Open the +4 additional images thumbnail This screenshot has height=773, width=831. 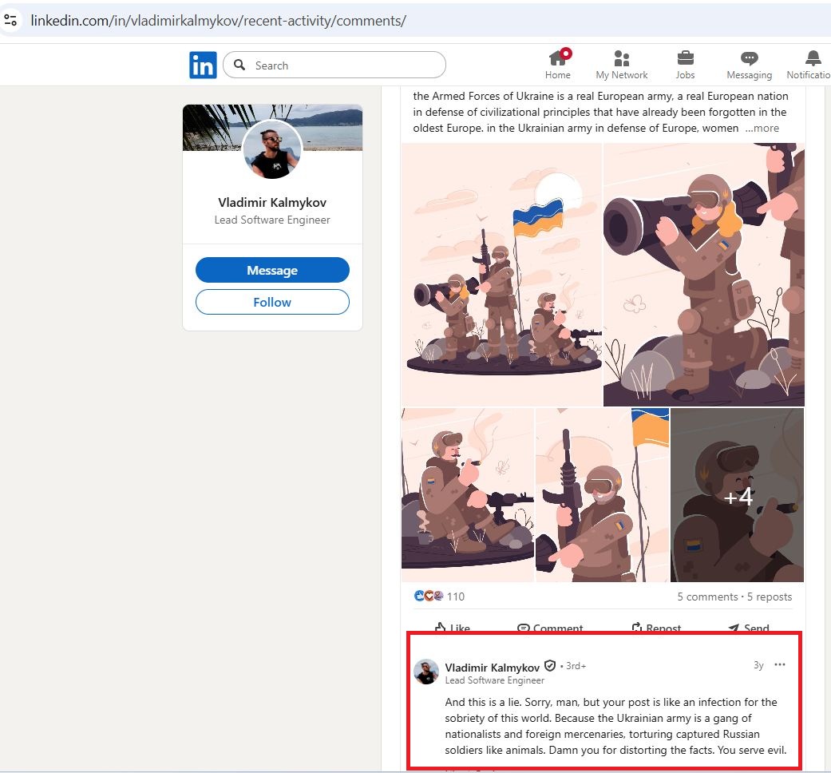coord(738,495)
